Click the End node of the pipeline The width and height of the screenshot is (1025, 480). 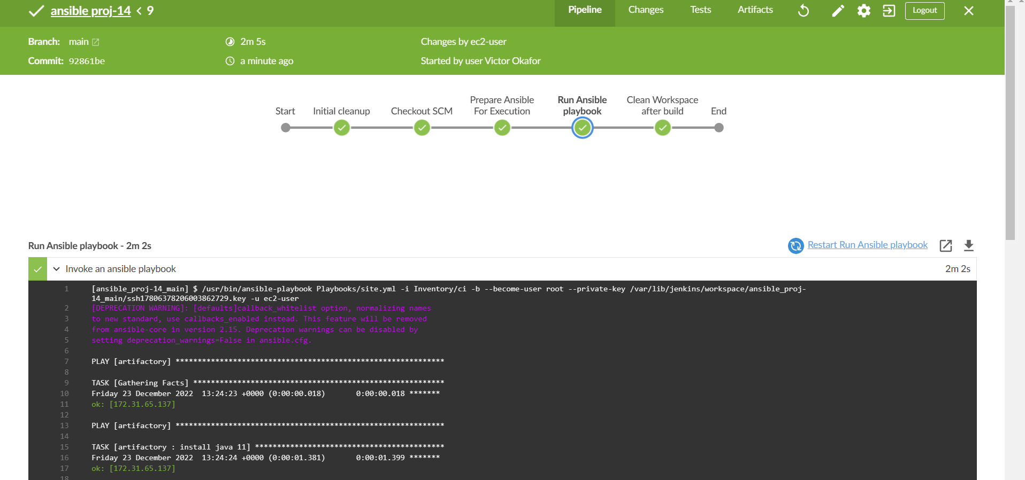pos(719,128)
